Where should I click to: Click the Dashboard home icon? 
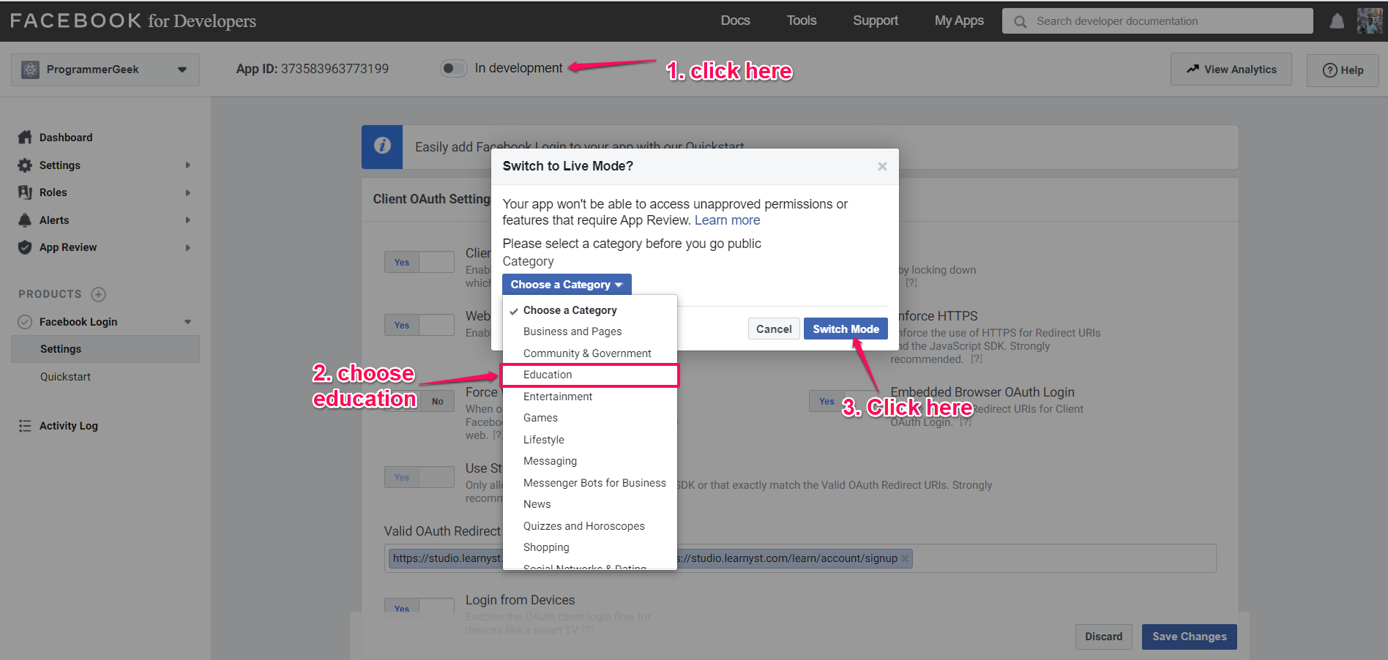point(25,137)
